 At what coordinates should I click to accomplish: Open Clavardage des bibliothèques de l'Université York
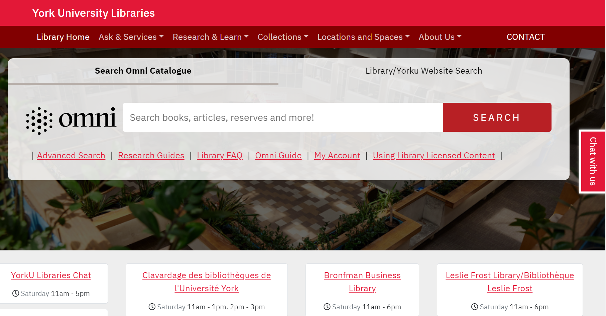coord(207,282)
